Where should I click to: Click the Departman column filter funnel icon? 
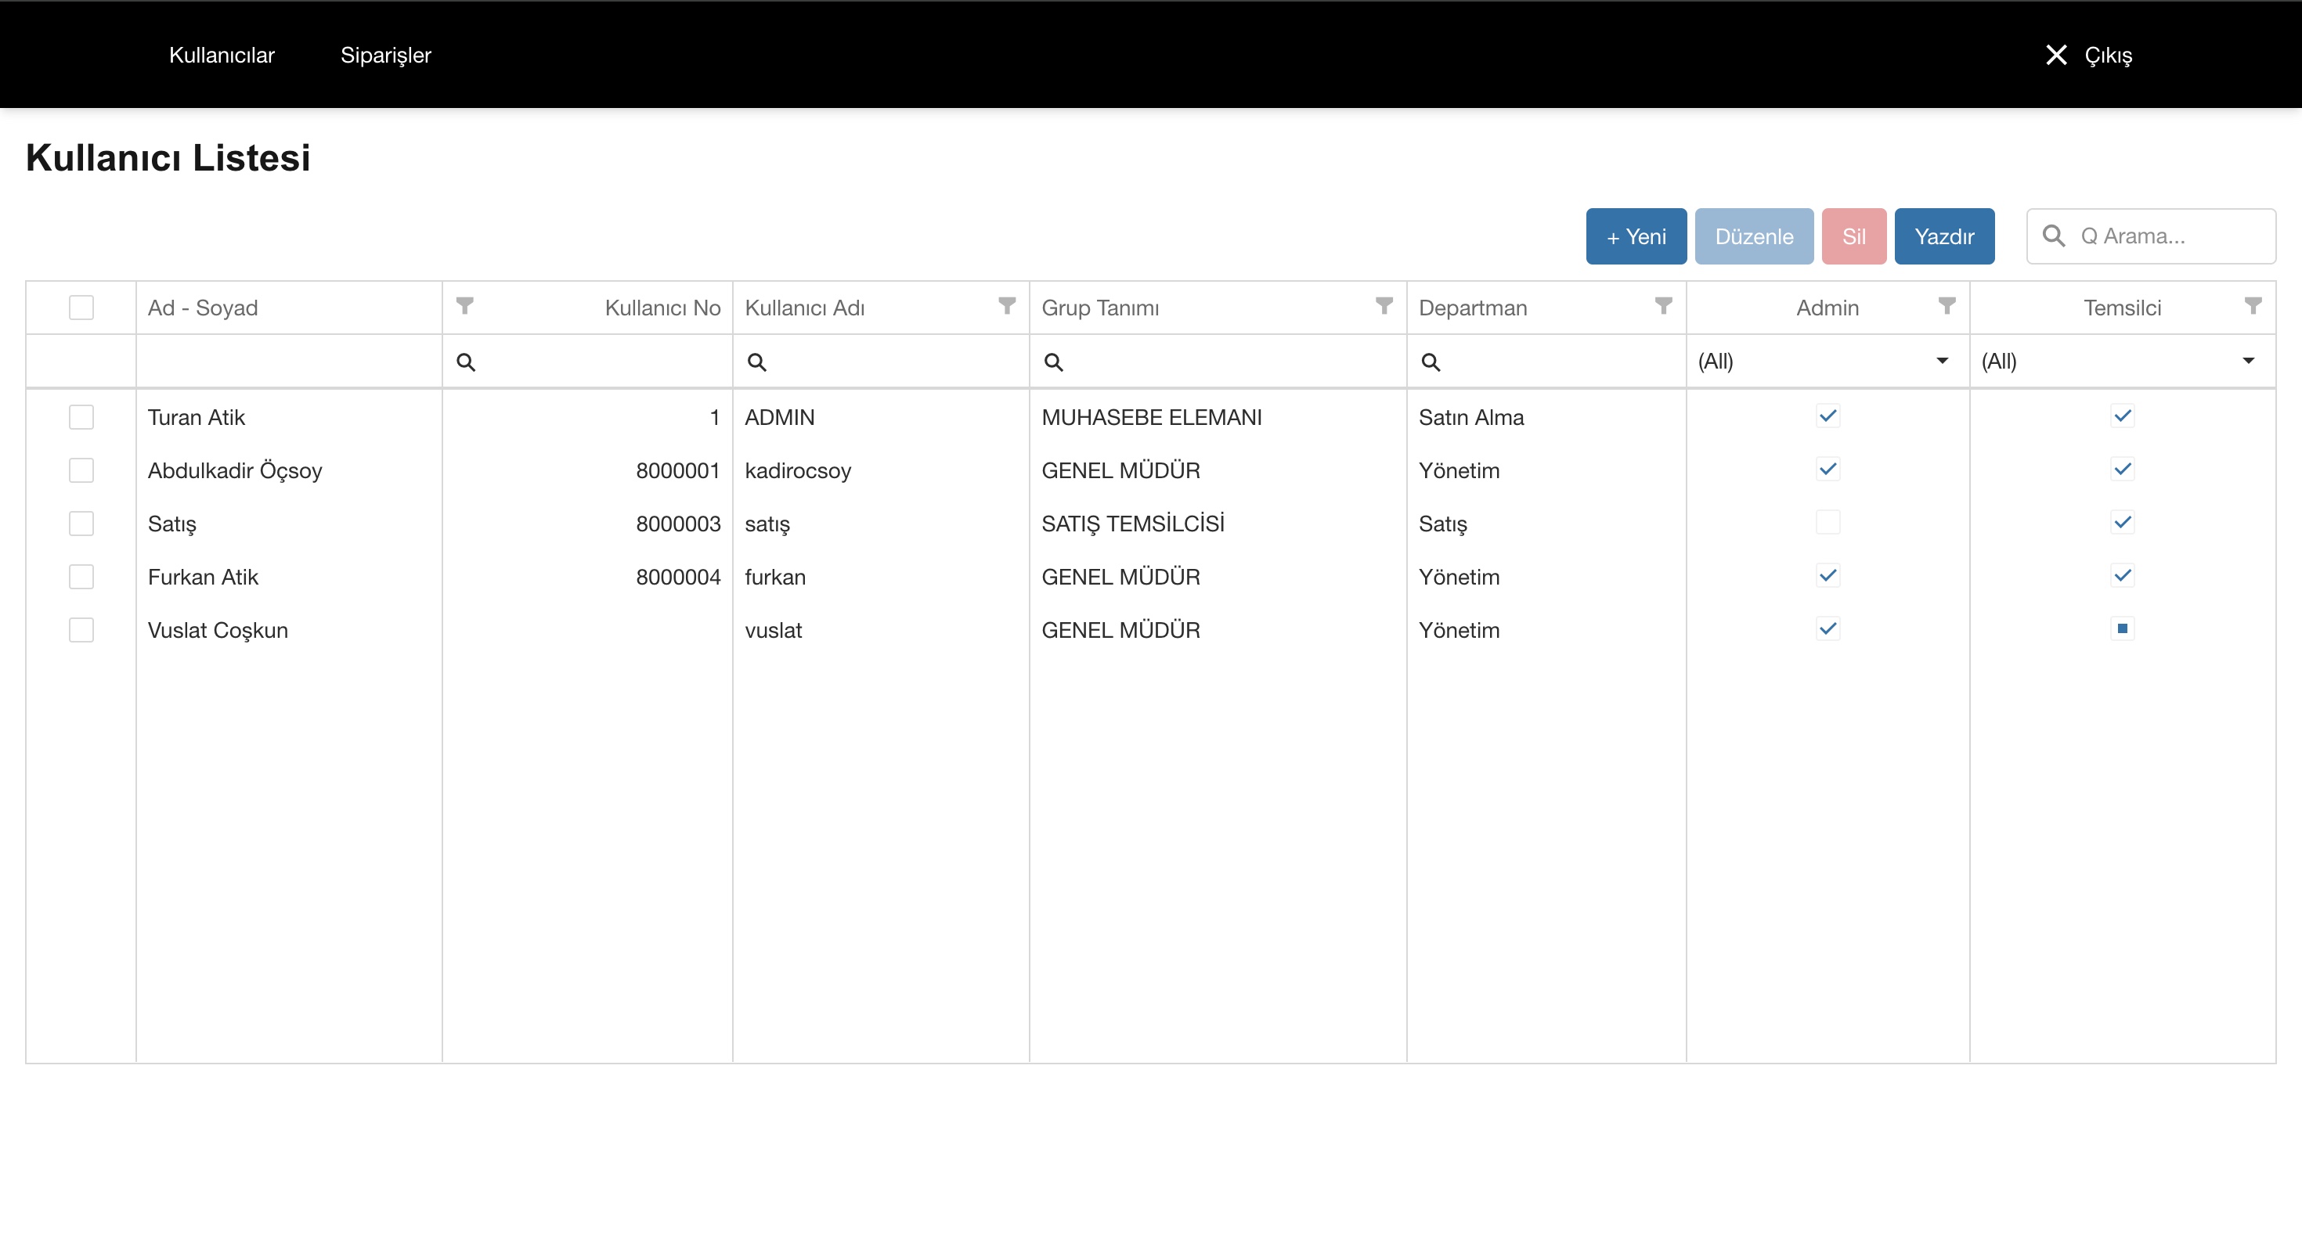1663,307
